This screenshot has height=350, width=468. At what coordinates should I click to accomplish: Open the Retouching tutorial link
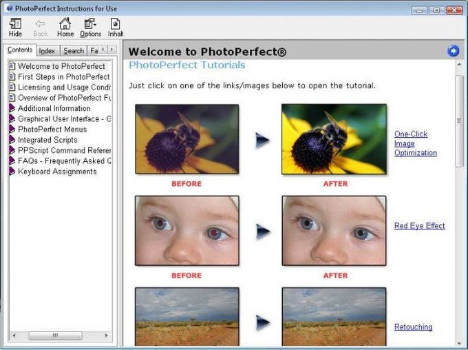pos(413,327)
